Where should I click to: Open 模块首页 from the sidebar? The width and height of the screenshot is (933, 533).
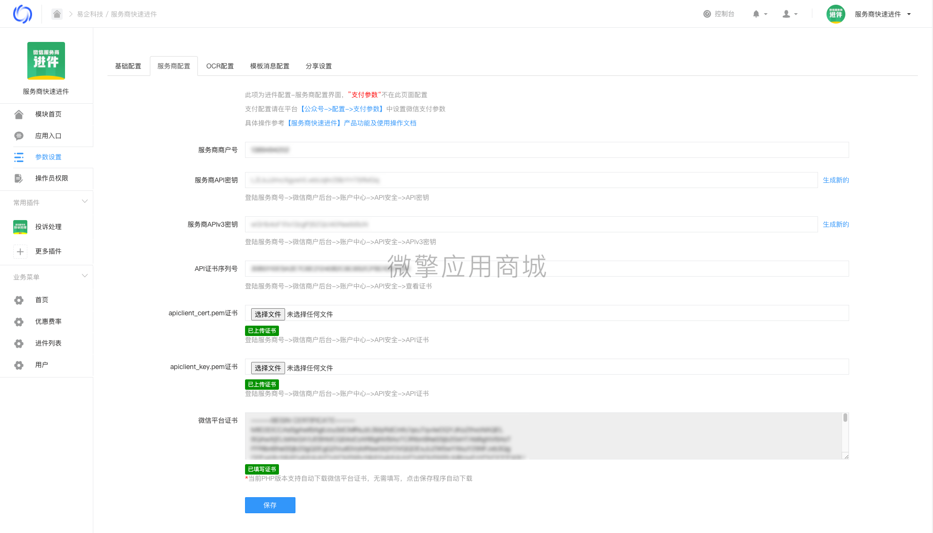(49, 114)
